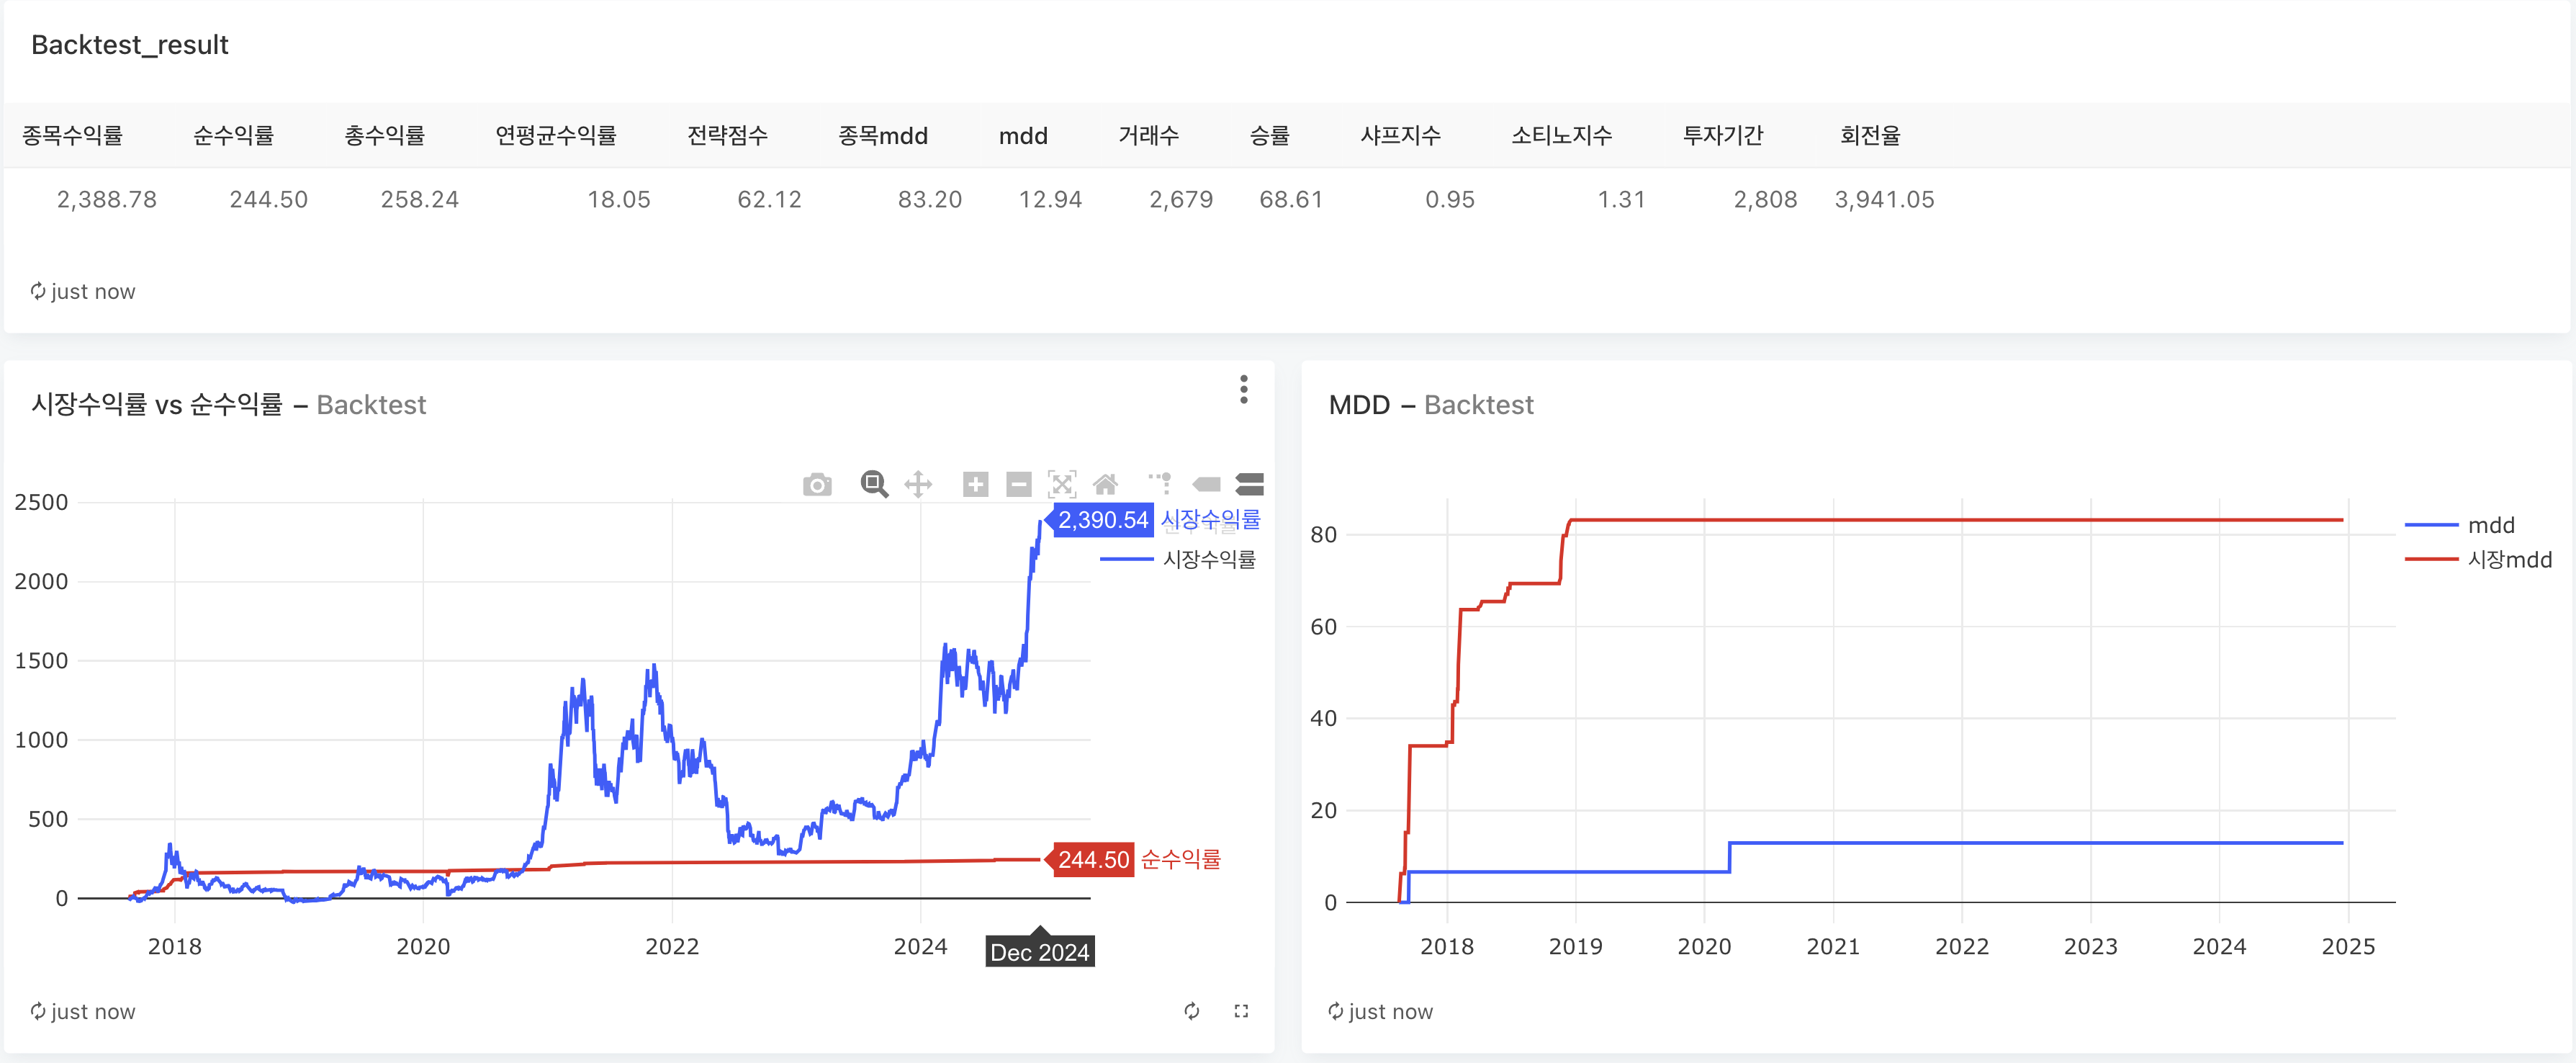
Task: Click the Zoom out minus icon
Action: [x=1018, y=485]
